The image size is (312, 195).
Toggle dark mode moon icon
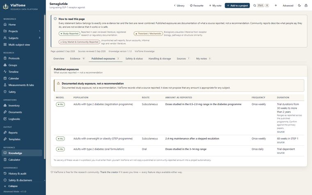[299, 5]
